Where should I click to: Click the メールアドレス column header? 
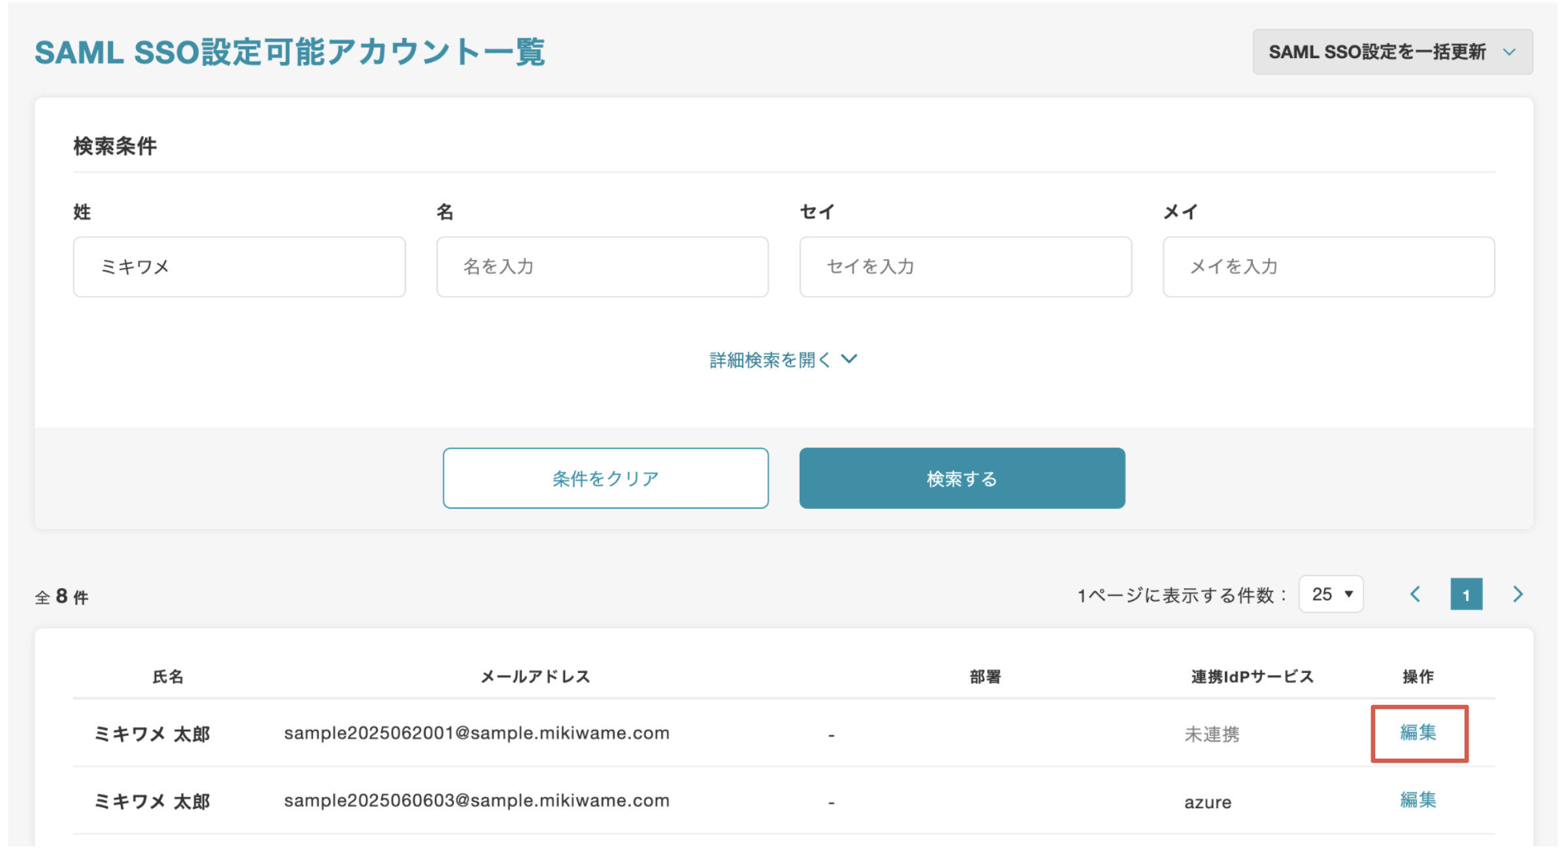[x=535, y=676]
